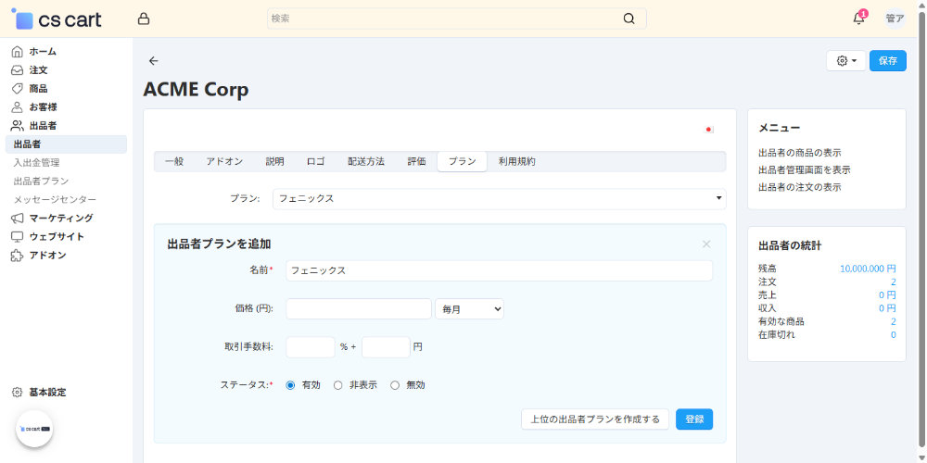Image resolution: width=927 pixels, height=463 pixels.
Task: Click the Japan flag language icon
Action: 709,130
